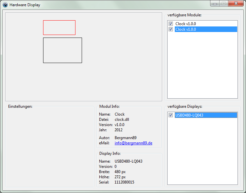Image resolution: width=246 pixels, height=193 pixels.
Task: Select the highlighted Clock v1.0.0 module row
Action: [206, 29]
